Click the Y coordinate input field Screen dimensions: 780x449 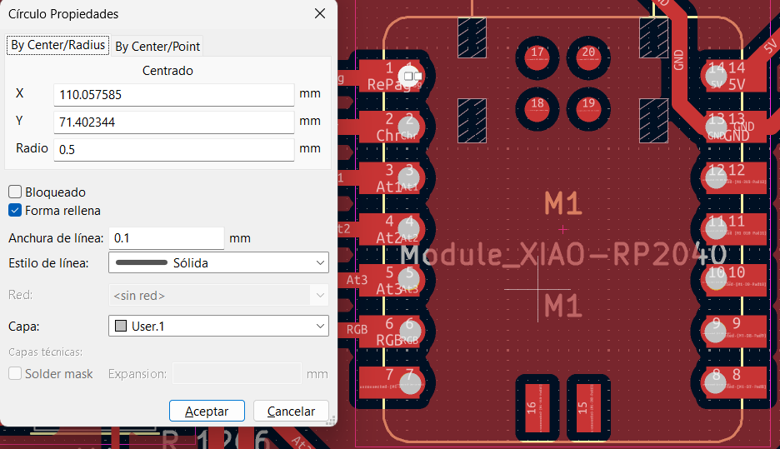pyautogui.click(x=173, y=122)
